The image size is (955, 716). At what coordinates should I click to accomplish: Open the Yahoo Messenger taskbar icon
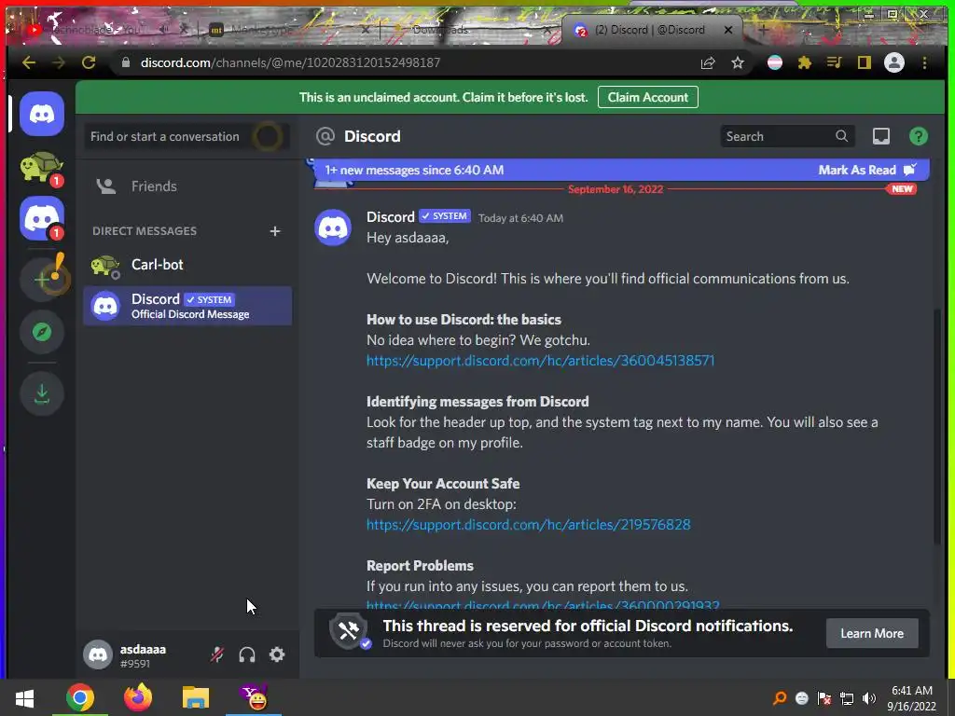point(254,698)
